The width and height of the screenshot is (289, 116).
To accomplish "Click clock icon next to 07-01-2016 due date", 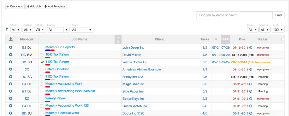I will pyautogui.click(x=251, y=99).
